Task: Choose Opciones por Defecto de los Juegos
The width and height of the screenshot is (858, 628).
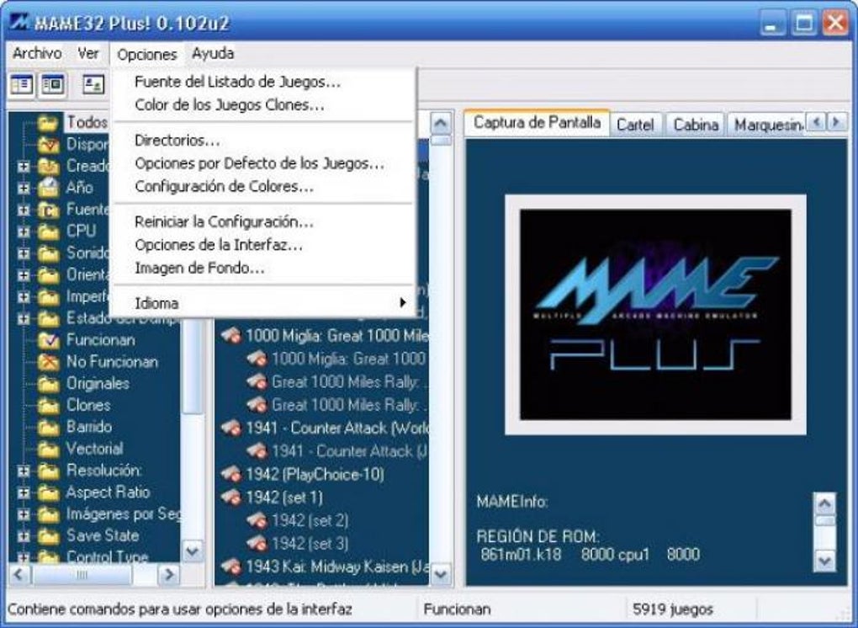Action: 264,163
